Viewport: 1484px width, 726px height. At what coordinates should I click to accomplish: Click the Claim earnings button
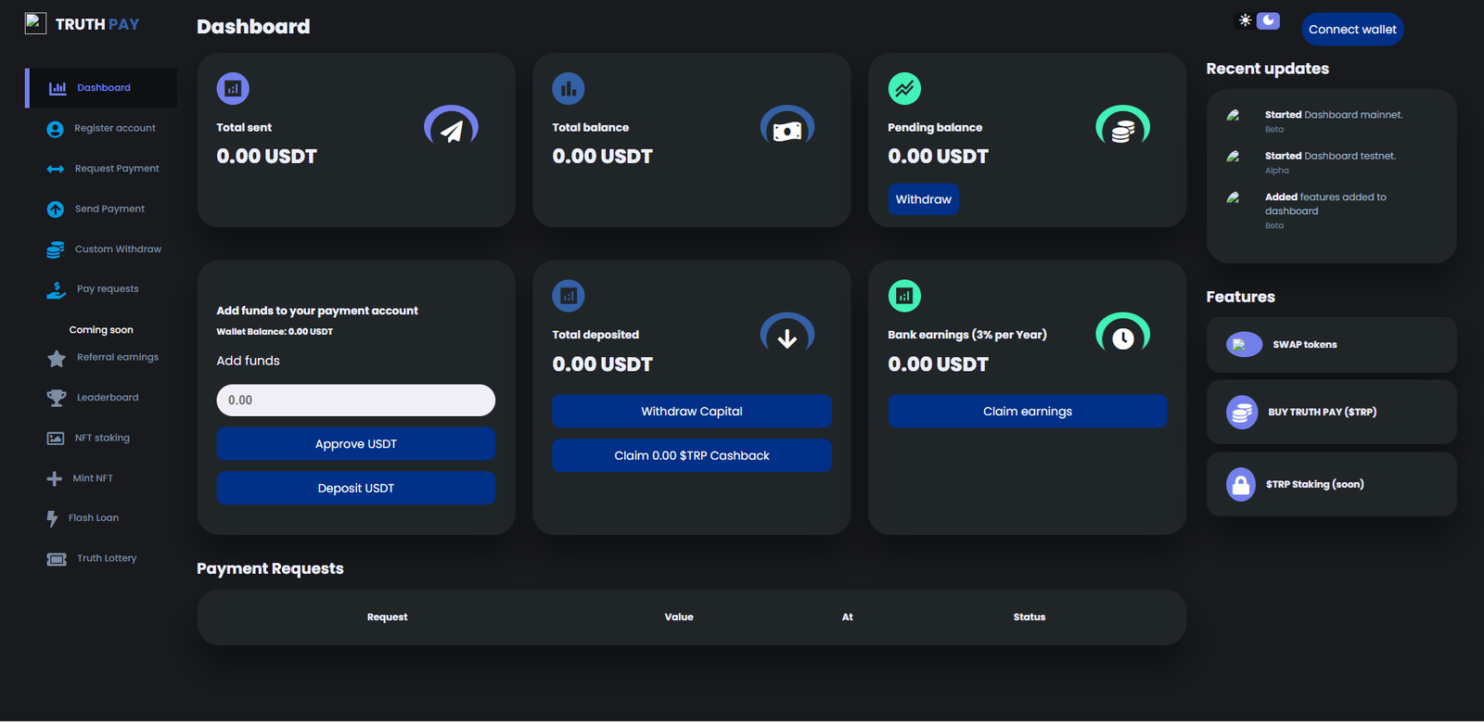tap(1028, 412)
